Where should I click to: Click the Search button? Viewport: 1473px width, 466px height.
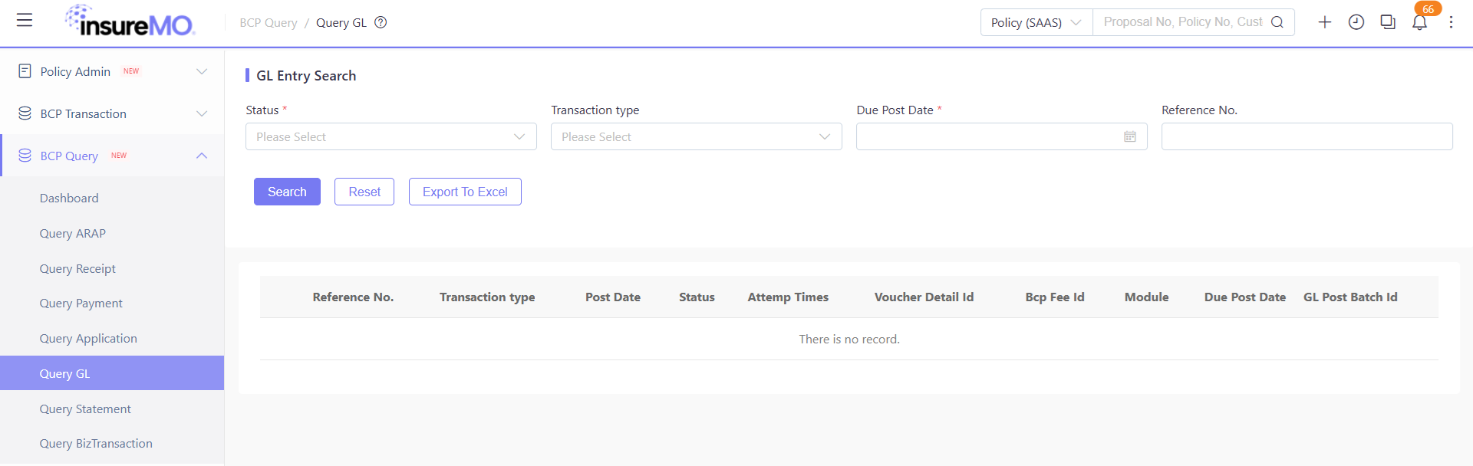coord(287,192)
